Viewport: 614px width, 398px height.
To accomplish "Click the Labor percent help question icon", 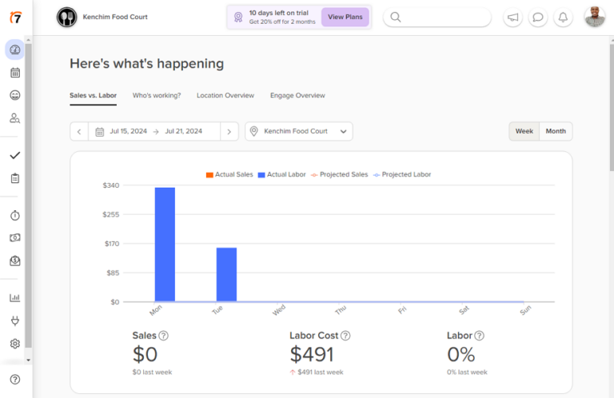I will (x=480, y=336).
